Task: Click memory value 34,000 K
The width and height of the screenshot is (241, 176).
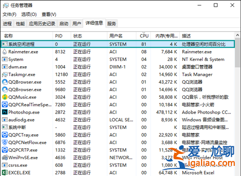Action: (x=168, y=67)
